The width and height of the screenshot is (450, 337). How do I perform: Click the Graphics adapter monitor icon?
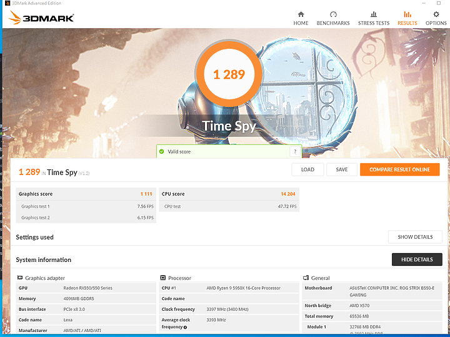click(20, 278)
